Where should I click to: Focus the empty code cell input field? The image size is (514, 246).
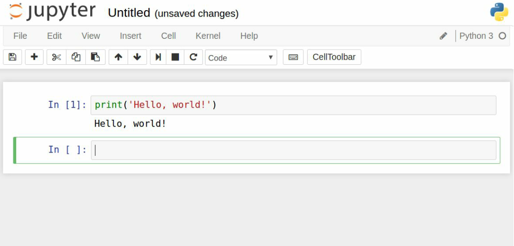[293, 150]
